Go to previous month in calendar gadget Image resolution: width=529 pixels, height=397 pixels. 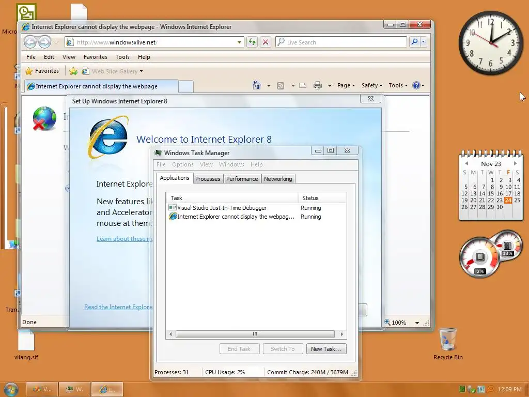coord(466,163)
